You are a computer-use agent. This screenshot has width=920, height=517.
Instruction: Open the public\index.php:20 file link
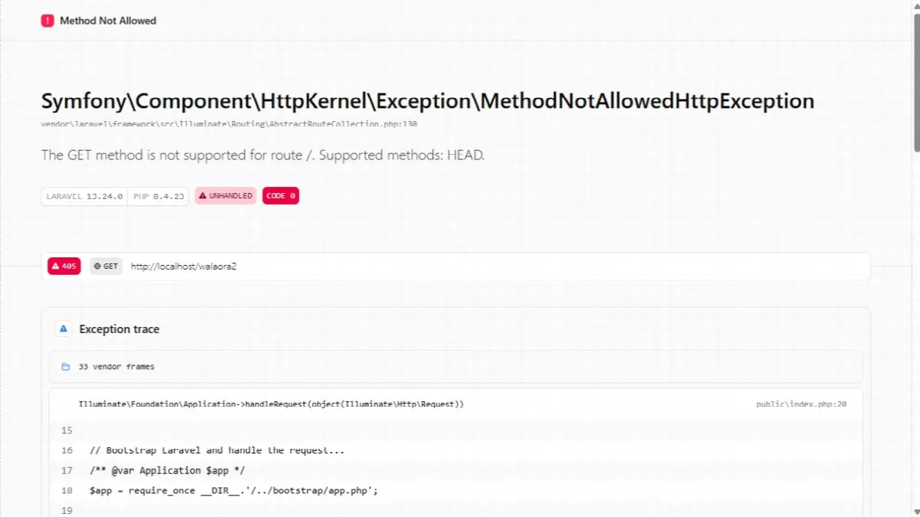[801, 404]
